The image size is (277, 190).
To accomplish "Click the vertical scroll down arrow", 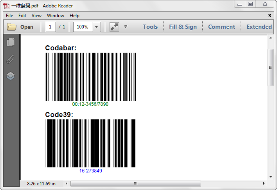I will coord(271,177).
